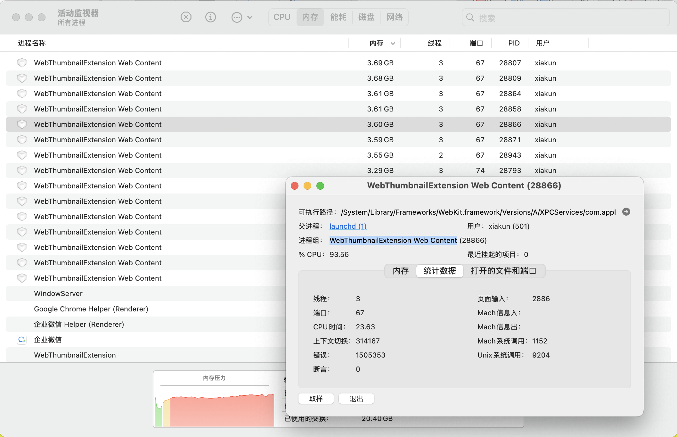Click the search magnifier icon
Viewport: 677px width, 437px height.
[470, 17]
